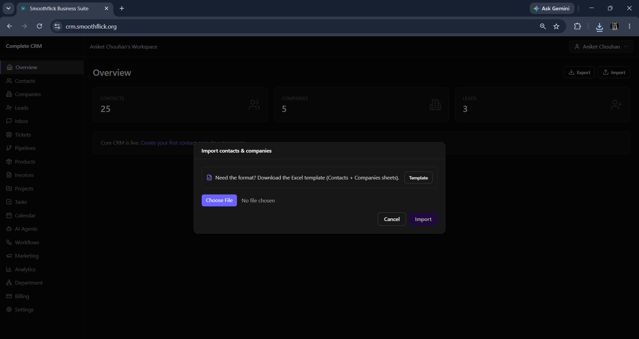Open the Settings gear icon
639x339 pixels.
[x=9, y=309]
